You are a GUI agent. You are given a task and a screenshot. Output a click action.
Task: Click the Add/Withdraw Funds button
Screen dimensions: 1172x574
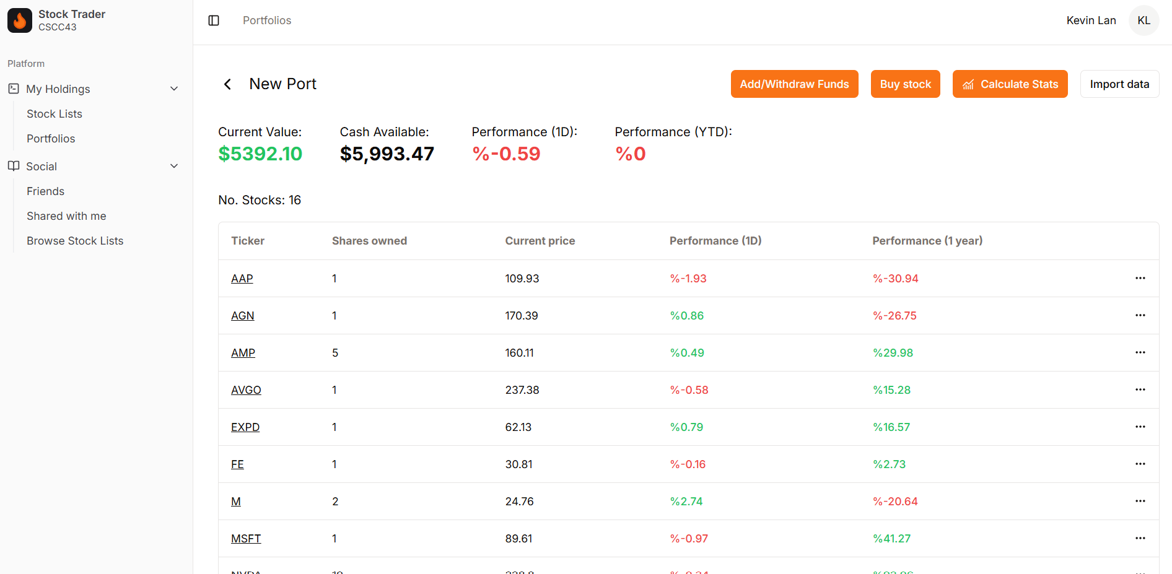[794, 84]
